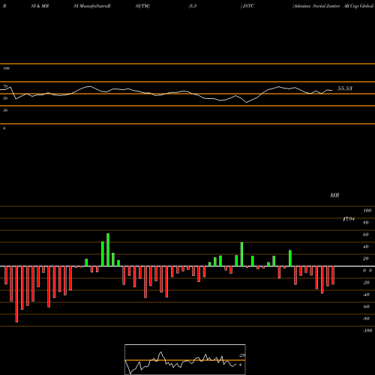This screenshot has width=375, height=375.
Task: Open the mini overview chart thumbnail
Action: click(x=185, y=359)
